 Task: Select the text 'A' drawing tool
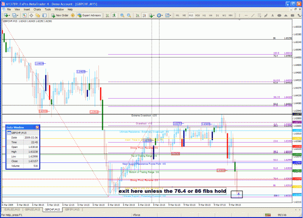(x=272, y=15)
